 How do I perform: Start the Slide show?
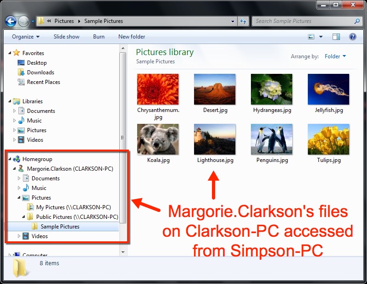point(67,37)
